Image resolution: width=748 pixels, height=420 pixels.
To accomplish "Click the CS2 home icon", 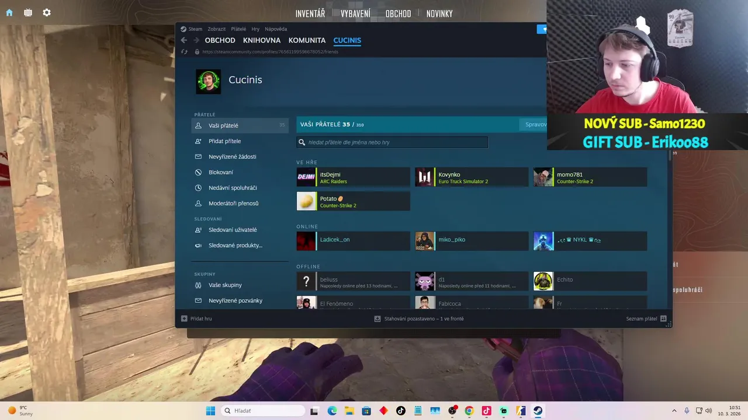I will (x=9, y=13).
